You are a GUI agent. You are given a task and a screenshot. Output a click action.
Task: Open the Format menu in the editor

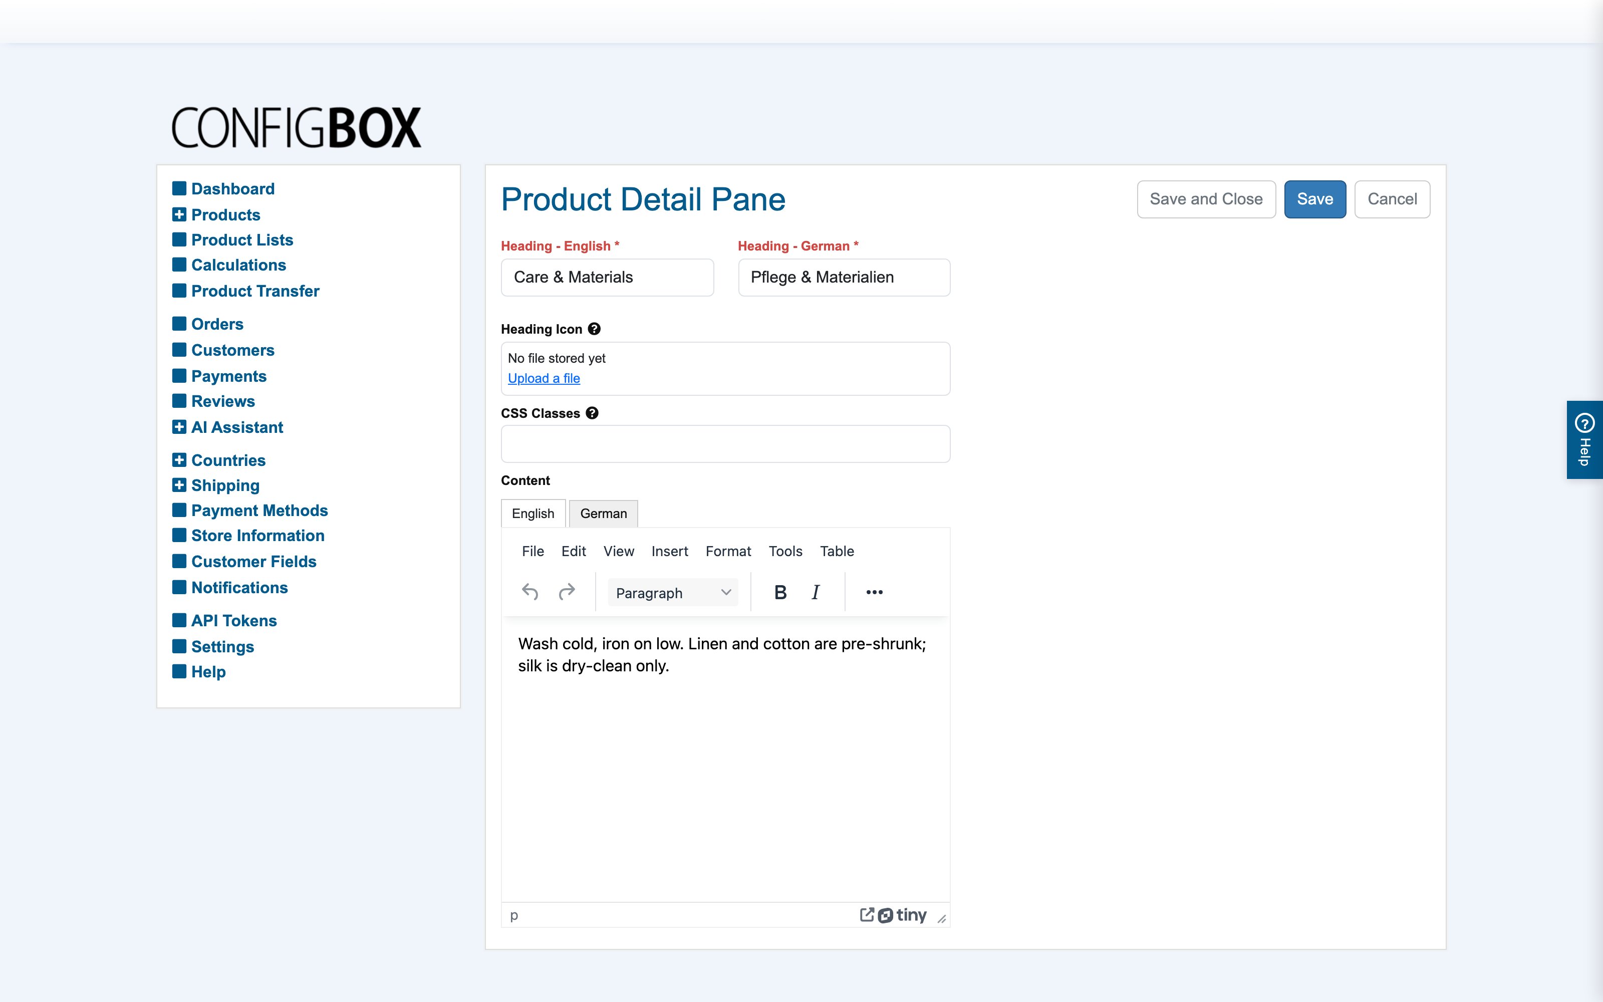click(728, 551)
